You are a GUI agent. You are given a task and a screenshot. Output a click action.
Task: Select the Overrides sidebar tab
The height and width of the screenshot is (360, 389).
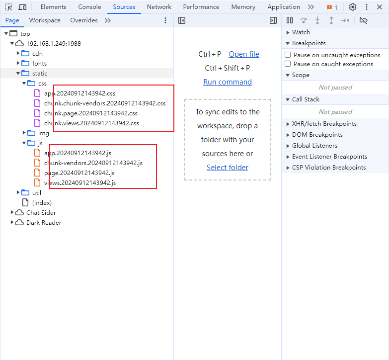pyautogui.click(x=84, y=20)
